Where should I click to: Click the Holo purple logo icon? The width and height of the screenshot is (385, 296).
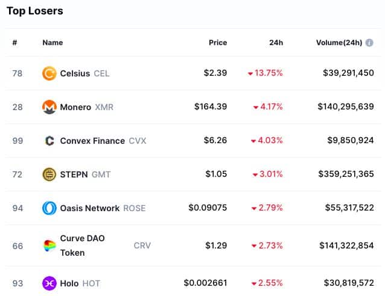click(49, 283)
